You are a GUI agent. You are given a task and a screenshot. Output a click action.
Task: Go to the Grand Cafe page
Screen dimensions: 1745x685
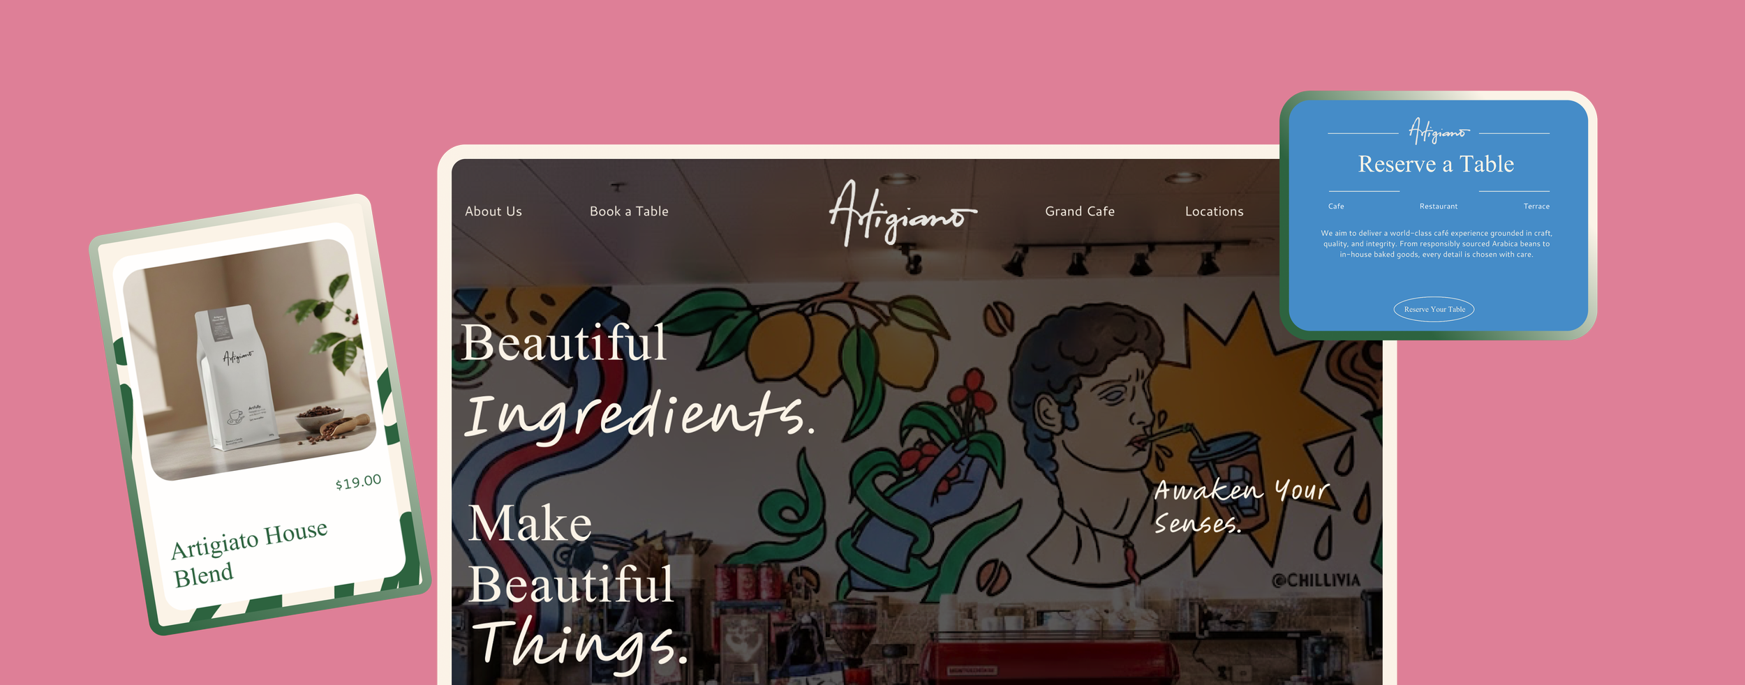coord(1080,211)
